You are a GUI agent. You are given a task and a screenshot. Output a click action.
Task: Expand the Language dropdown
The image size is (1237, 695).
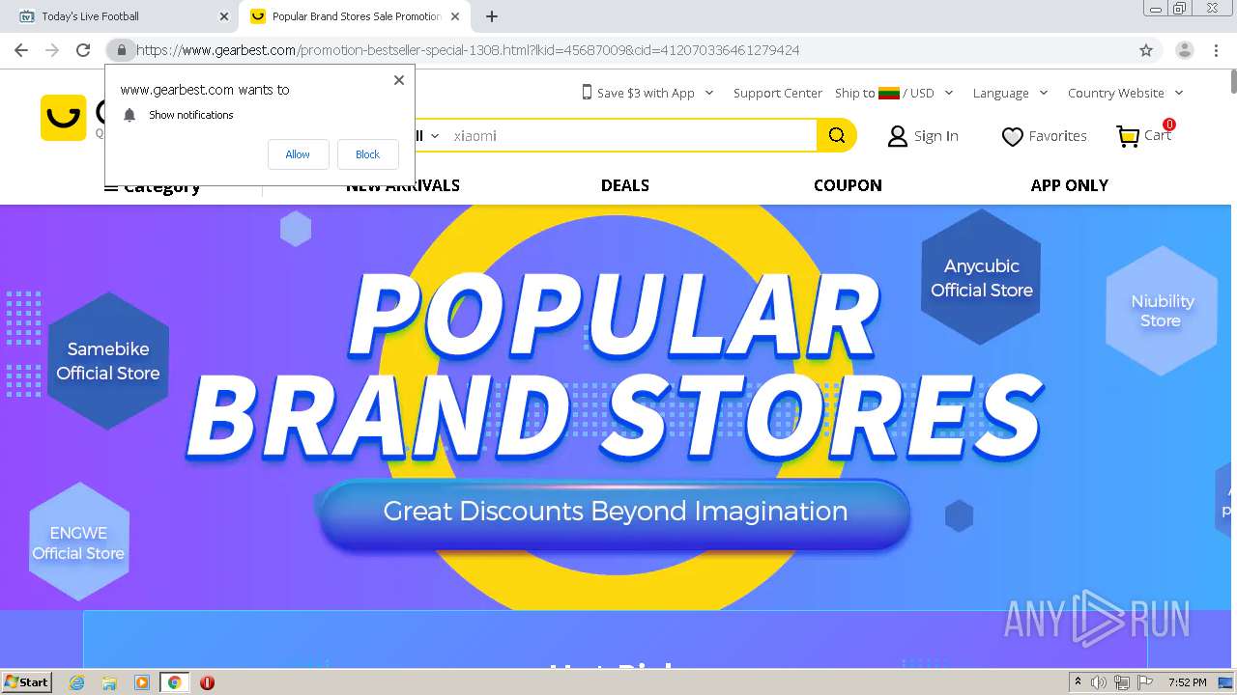tap(1044, 93)
